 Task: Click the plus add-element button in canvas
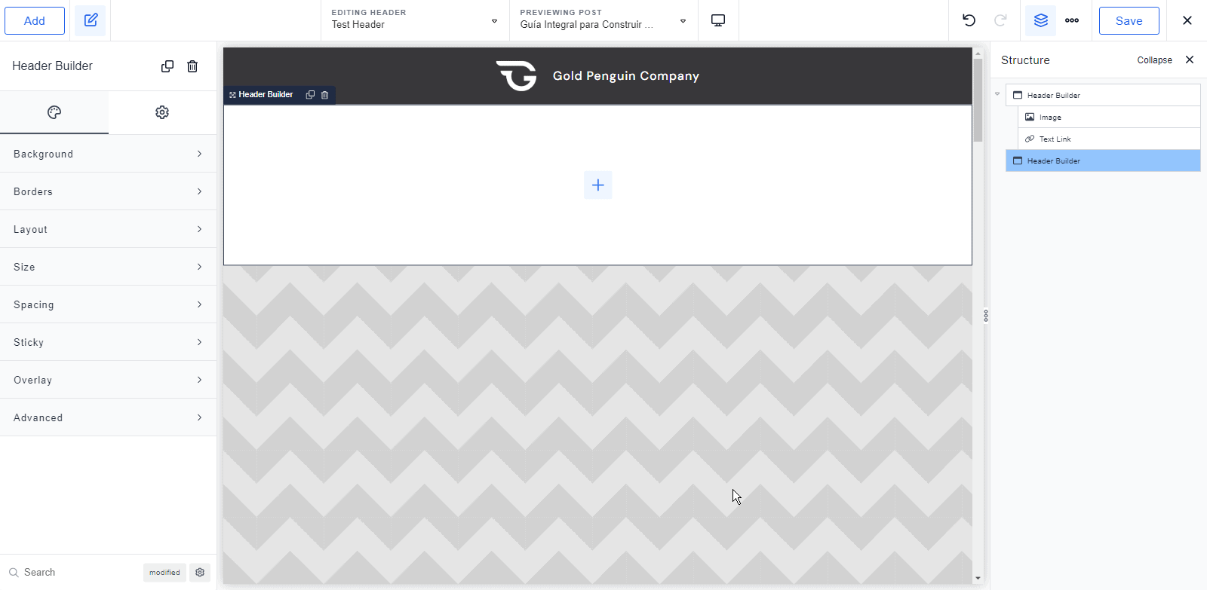tap(598, 185)
